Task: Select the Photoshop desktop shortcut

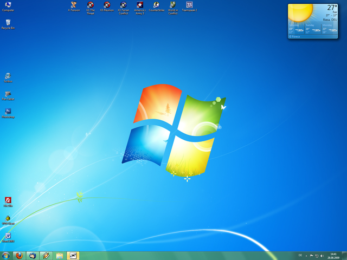Action: [x=8, y=112]
